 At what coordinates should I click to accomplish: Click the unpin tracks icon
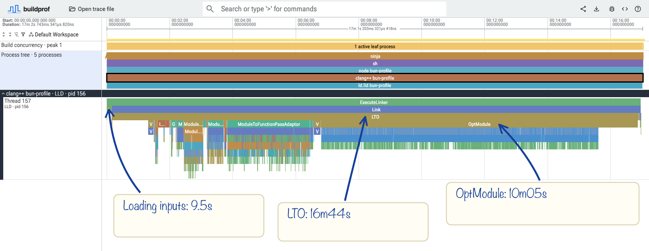point(17,35)
